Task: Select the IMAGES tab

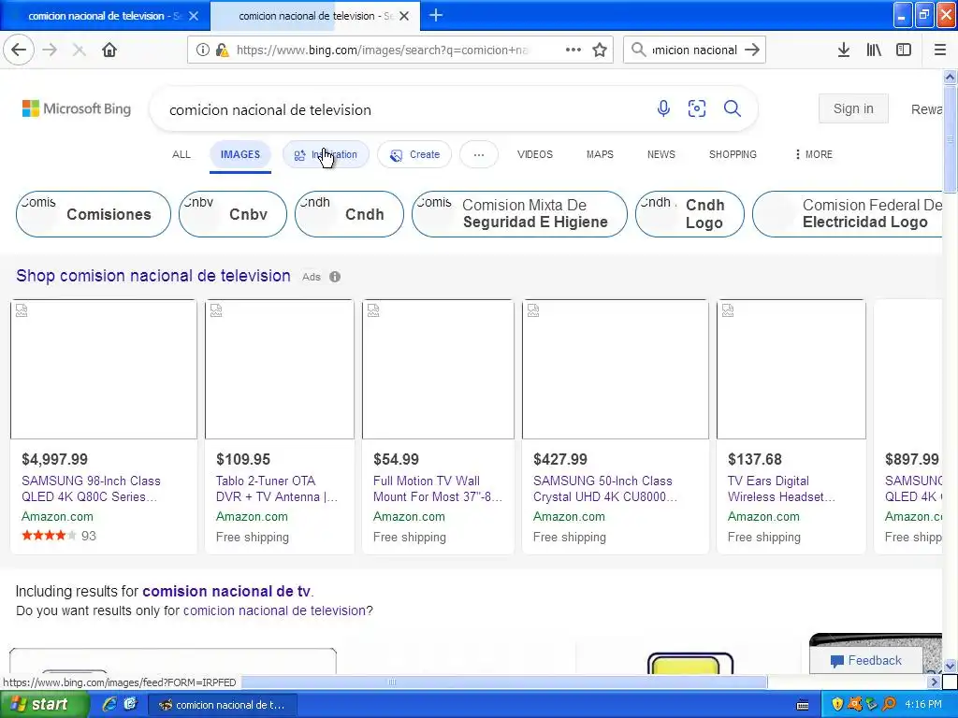Action: click(240, 154)
